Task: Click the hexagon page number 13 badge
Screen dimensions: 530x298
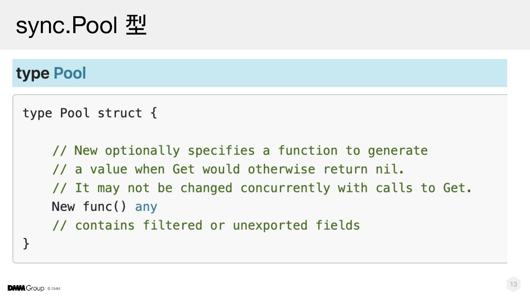Action: pos(513,284)
